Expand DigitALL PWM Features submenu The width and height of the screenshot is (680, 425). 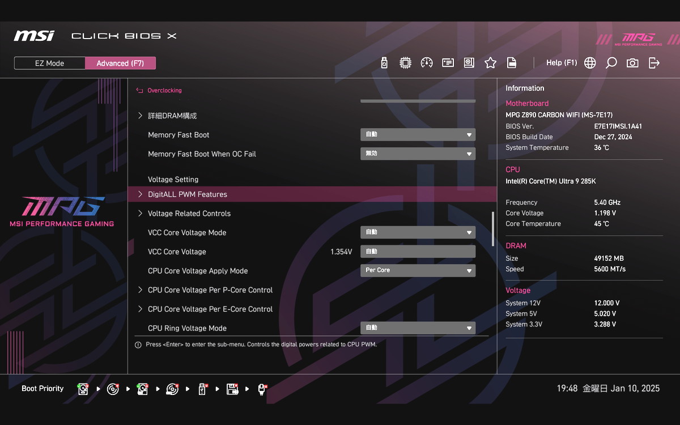click(312, 194)
